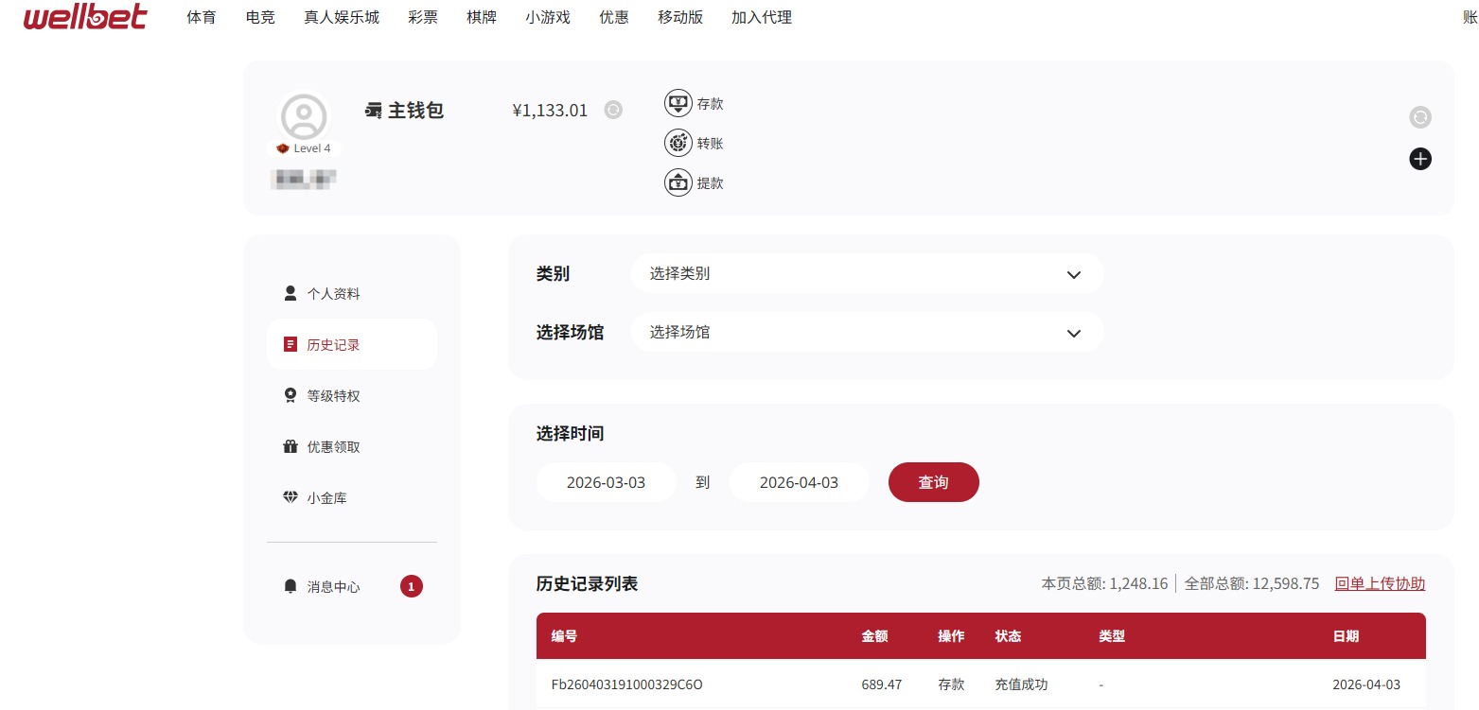Screen dimensions: 1479x710
Task: Click the 转账 transfer icon
Action: (679, 143)
